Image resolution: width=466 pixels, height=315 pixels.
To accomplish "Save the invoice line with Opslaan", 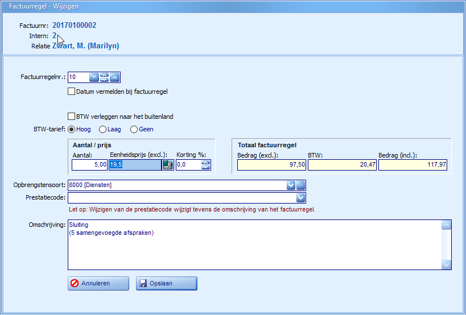I will pos(166,283).
